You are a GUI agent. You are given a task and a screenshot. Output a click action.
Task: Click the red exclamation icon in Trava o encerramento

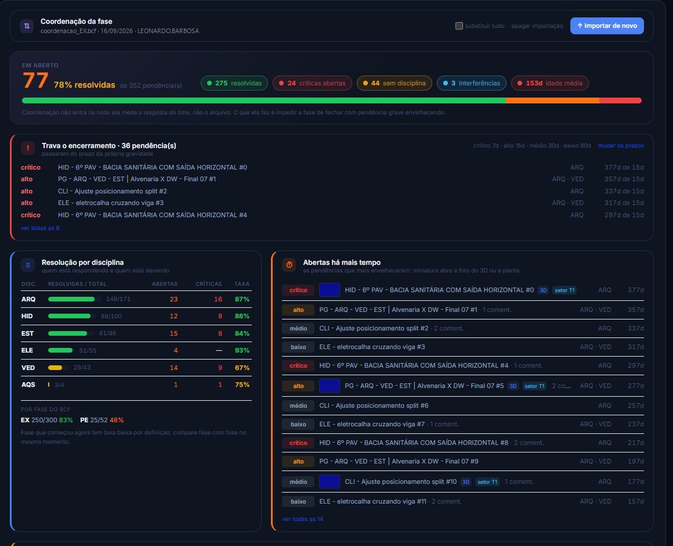click(x=28, y=148)
